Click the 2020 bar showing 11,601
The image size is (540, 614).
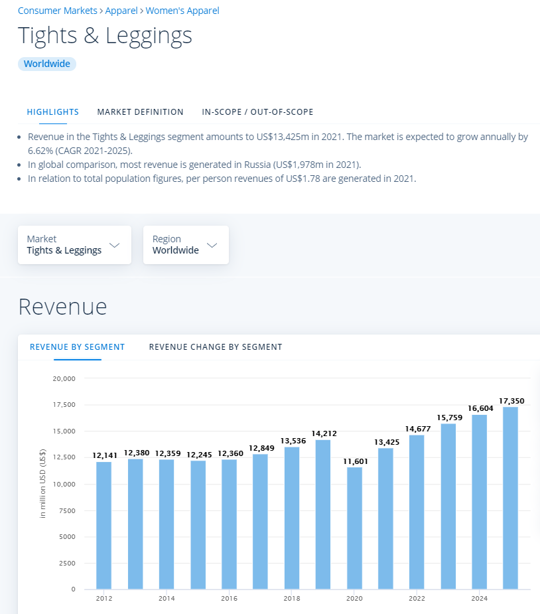[355, 528]
